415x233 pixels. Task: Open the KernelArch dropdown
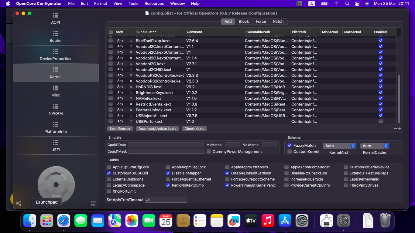[x=339, y=146]
